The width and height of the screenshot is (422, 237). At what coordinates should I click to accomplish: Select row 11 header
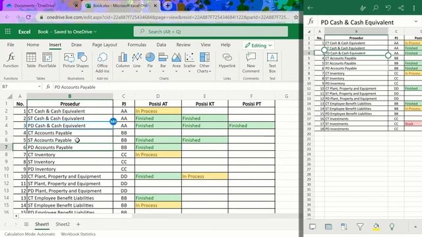pos(6,176)
